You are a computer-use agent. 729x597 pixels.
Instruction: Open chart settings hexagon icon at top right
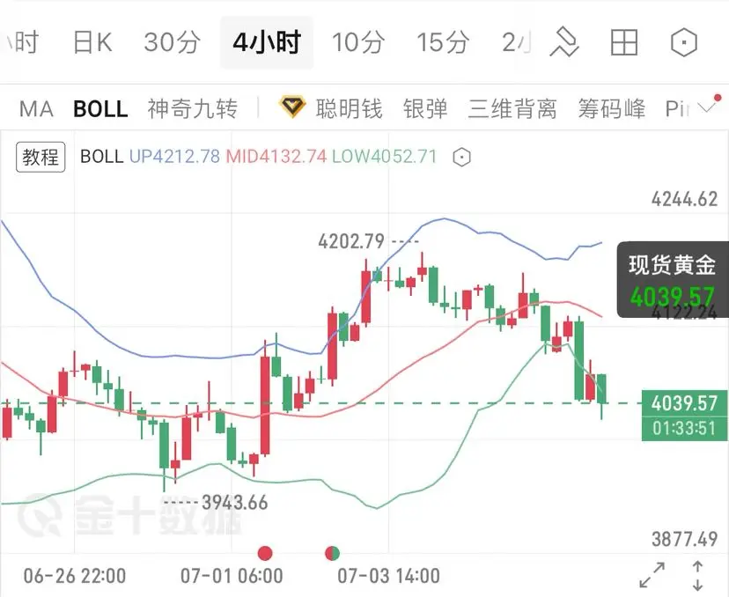[684, 42]
